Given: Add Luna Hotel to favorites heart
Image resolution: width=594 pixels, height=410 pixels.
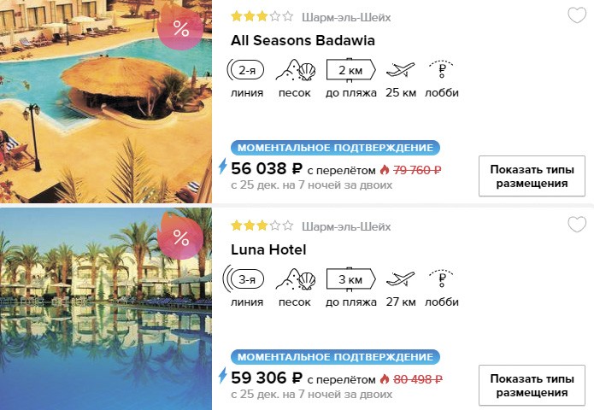Looking at the screenshot, I should [x=577, y=225].
